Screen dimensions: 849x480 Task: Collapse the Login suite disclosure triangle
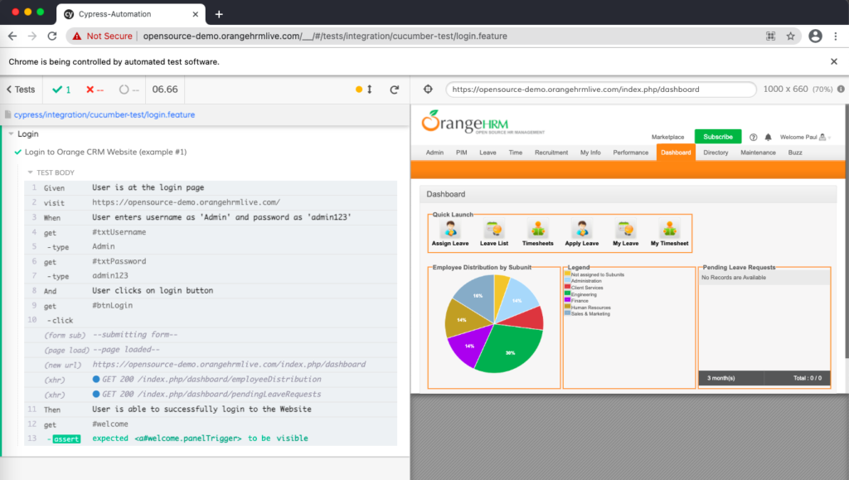point(11,134)
